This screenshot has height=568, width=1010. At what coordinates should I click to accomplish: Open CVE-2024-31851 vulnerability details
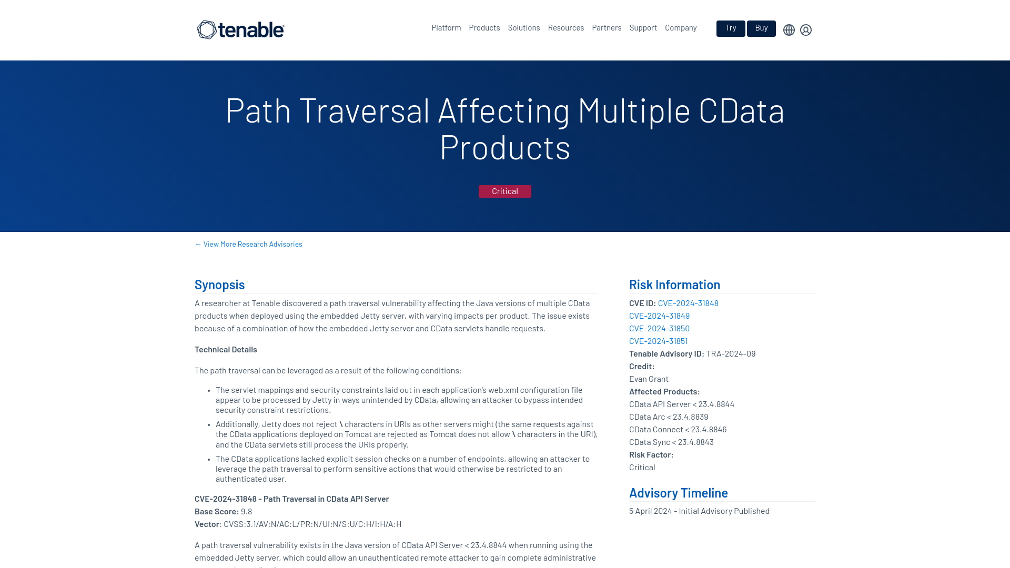point(658,340)
